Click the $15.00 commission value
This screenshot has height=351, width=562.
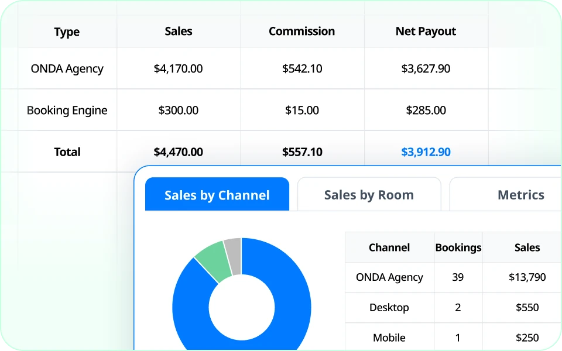click(x=302, y=111)
